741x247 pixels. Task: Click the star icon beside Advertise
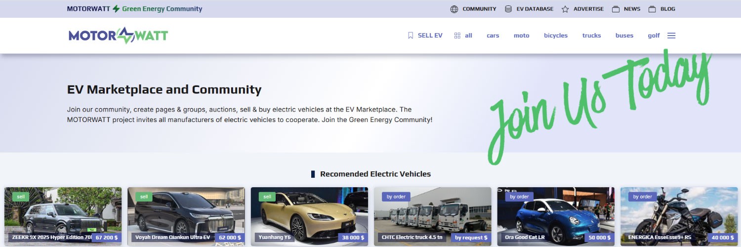pos(565,9)
